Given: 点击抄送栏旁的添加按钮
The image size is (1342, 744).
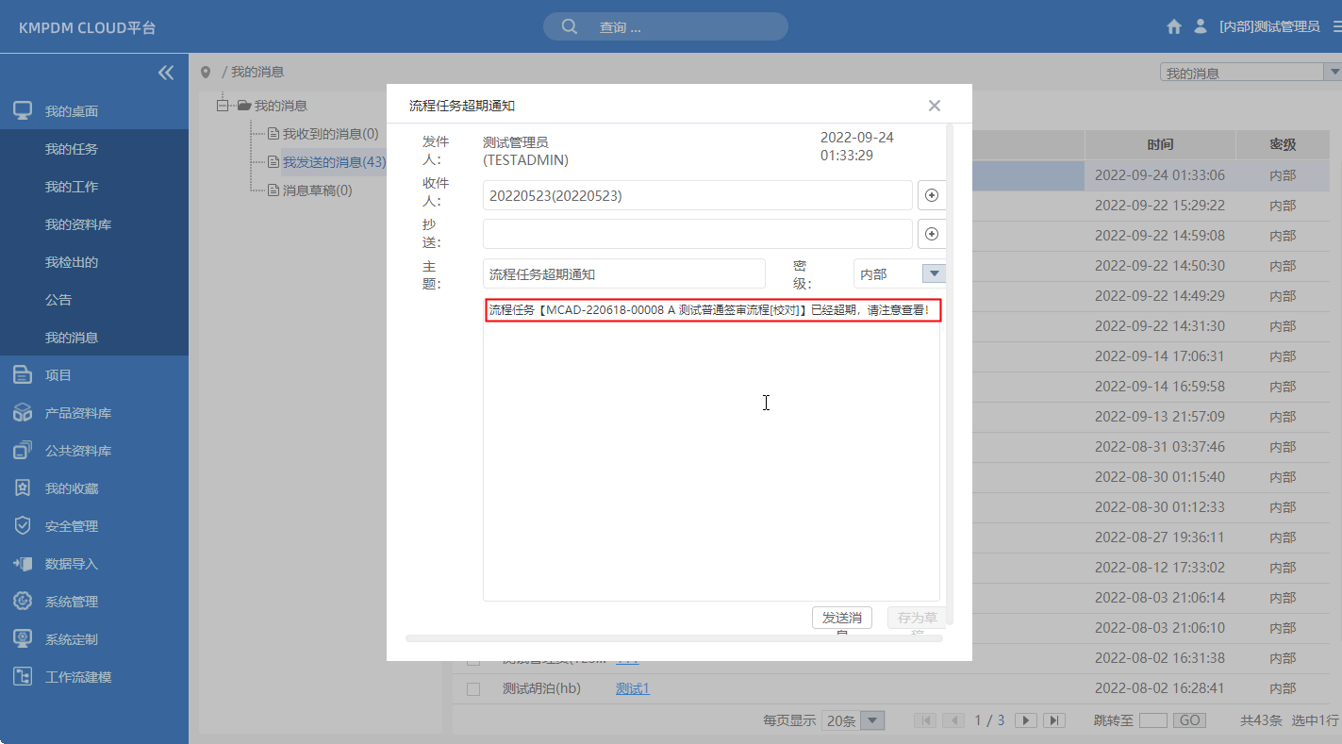Looking at the screenshot, I should point(931,233).
